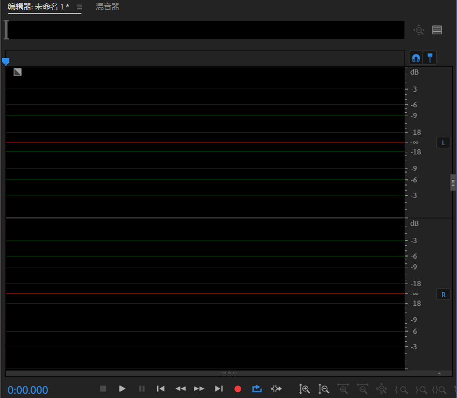Screen dimensions: 457x398
Task: Click the -∞ mark on right channel ruler
Action: [x=414, y=294]
